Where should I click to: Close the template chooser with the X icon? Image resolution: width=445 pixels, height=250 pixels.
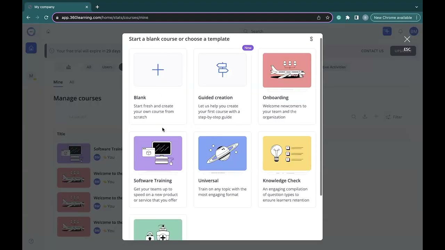tap(407, 39)
